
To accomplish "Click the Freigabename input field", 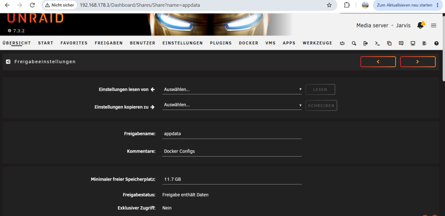I will tap(232, 134).
